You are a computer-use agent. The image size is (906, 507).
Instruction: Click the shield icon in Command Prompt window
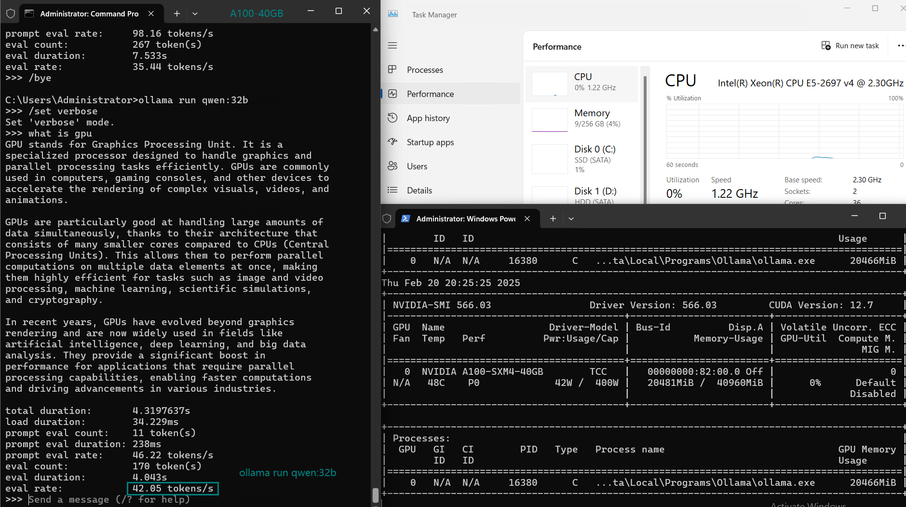pyautogui.click(x=11, y=14)
